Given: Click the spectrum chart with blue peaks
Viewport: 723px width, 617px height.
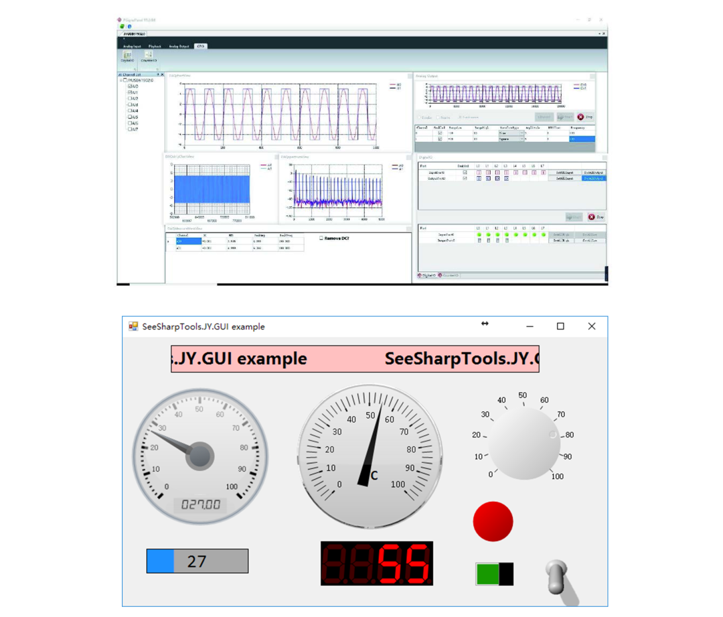Looking at the screenshot, I should 338,191.
